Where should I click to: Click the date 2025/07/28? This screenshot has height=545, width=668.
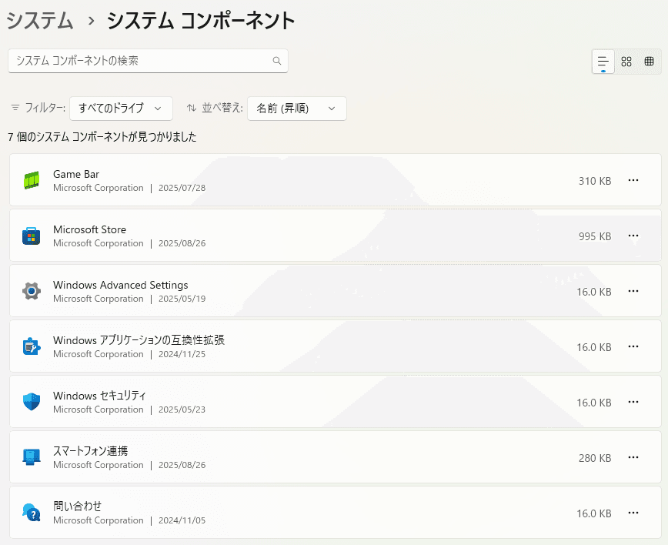pyautogui.click(x=182, y=188)
